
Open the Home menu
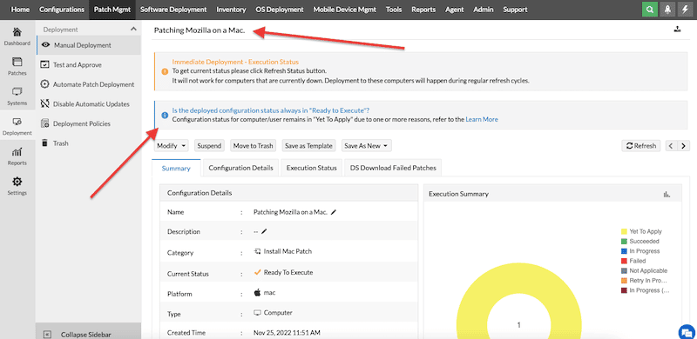(x=20, y=10)
